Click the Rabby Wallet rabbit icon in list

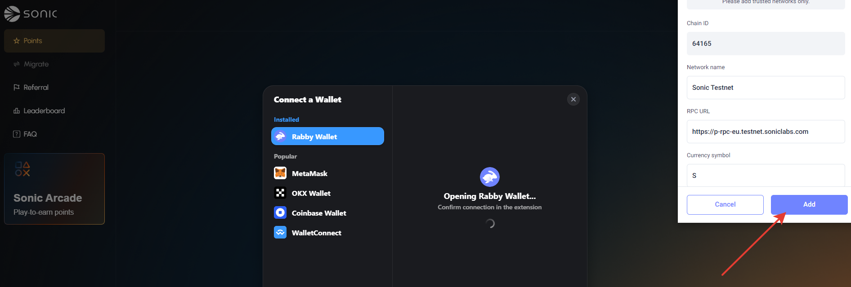coord(280,136)
